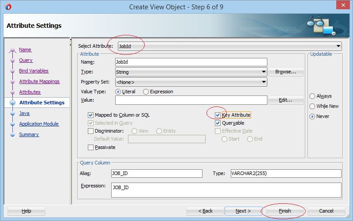Image resolution: width=353 pixels, height=221 pixels.
Task: Set Updatable to Never
Action: click(x=312, y=117)
